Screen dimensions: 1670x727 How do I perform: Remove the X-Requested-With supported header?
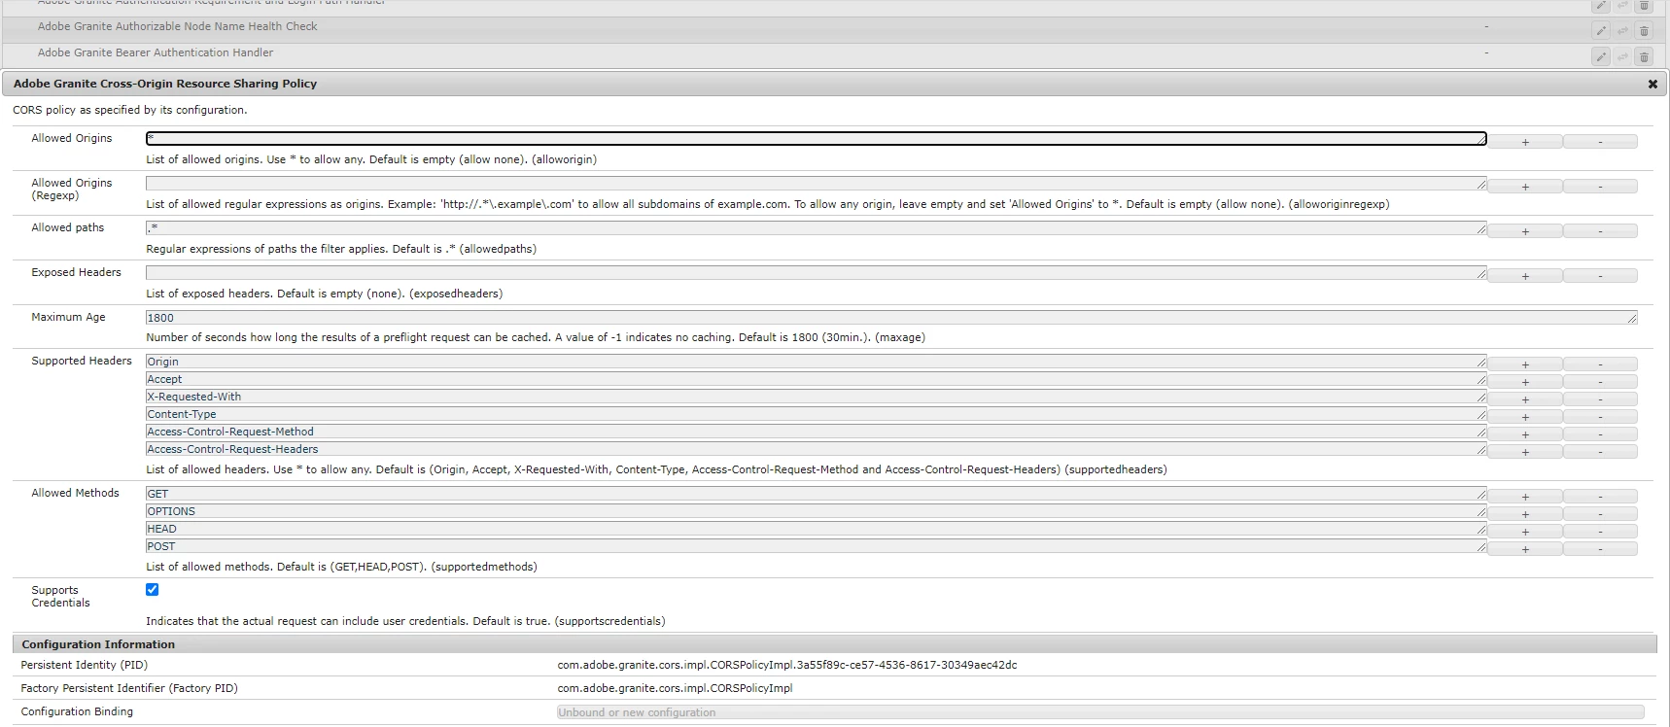point(1600,399)
